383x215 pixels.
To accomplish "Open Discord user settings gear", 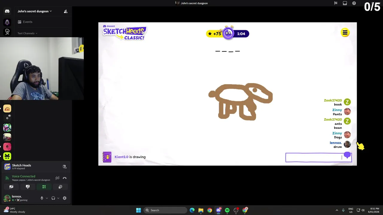I will 65,198.
